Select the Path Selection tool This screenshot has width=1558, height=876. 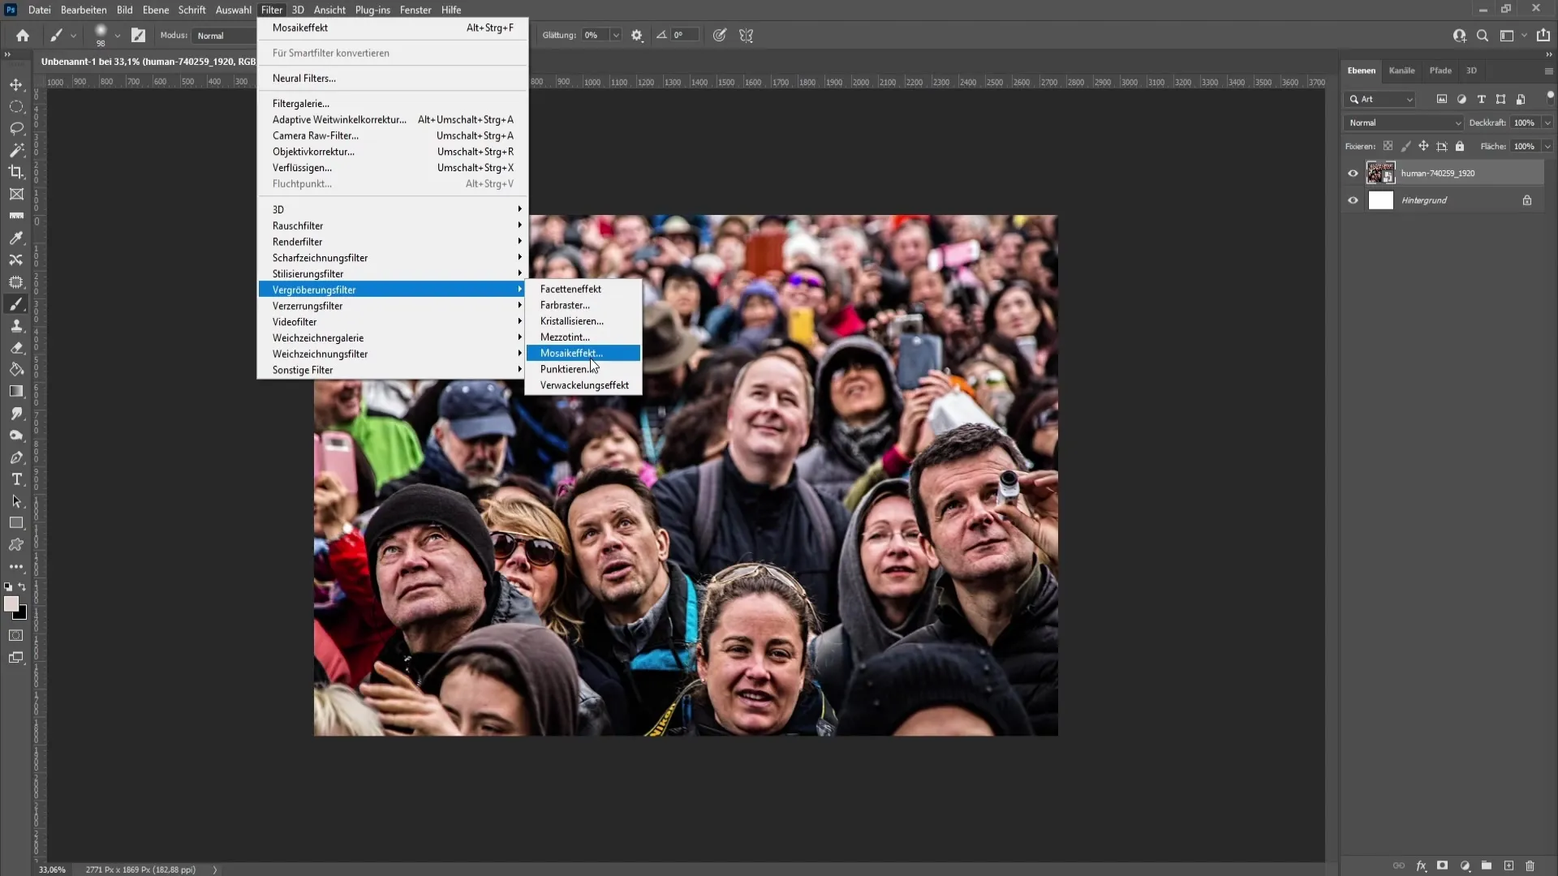pos(16,501)
